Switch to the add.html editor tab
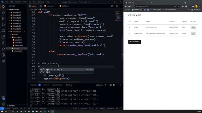 [65, 6]
